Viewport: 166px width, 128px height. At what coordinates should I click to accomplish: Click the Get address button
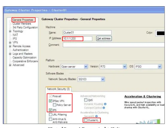[x=104, y=38]
